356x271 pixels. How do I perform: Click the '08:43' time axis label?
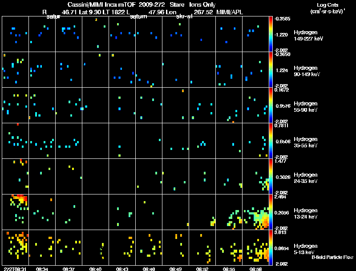coord(122,269)
